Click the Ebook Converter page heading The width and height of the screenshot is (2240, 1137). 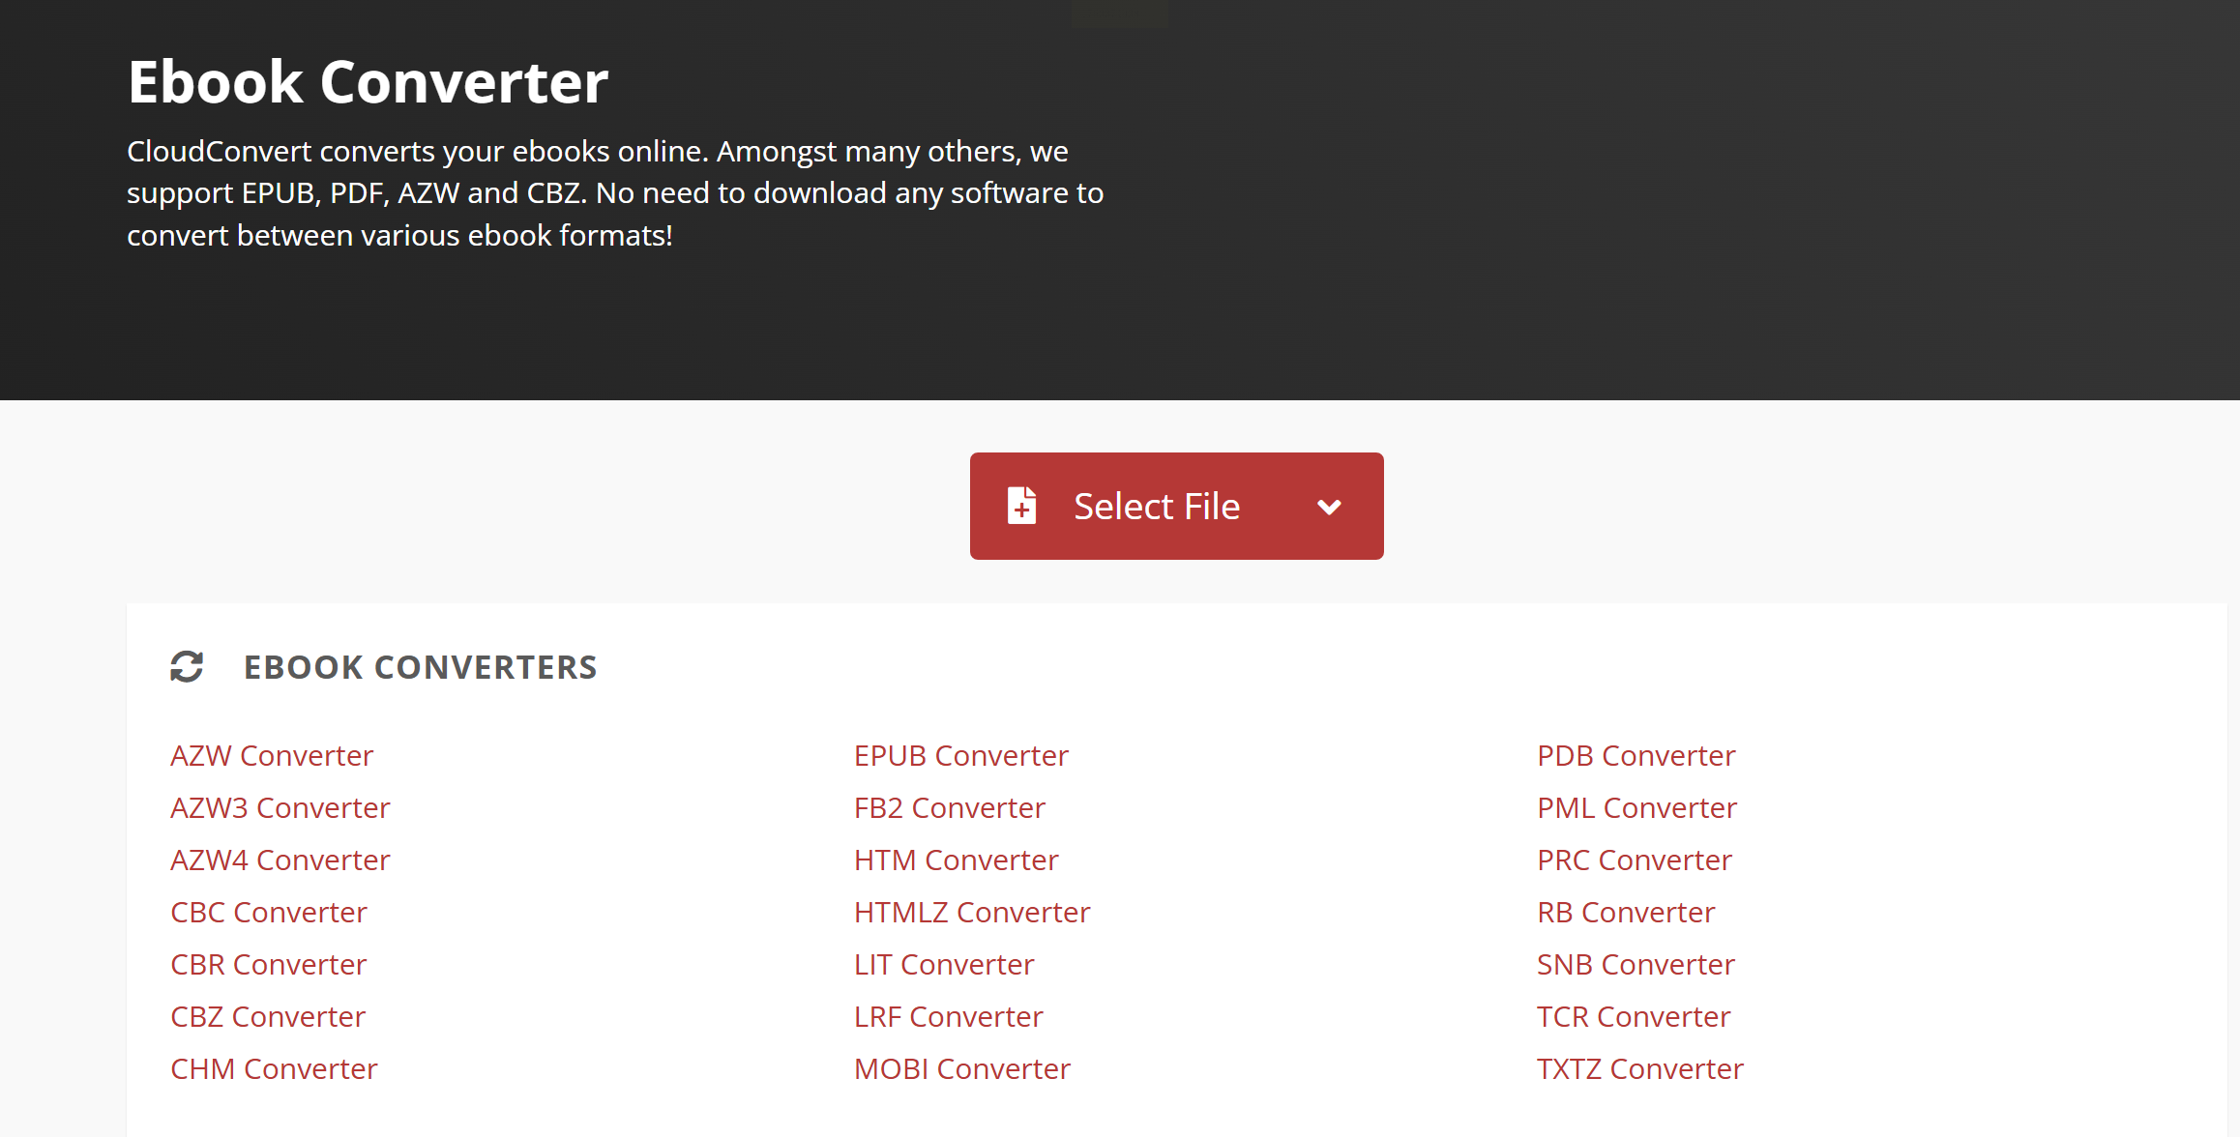click(x=368, y=81)
